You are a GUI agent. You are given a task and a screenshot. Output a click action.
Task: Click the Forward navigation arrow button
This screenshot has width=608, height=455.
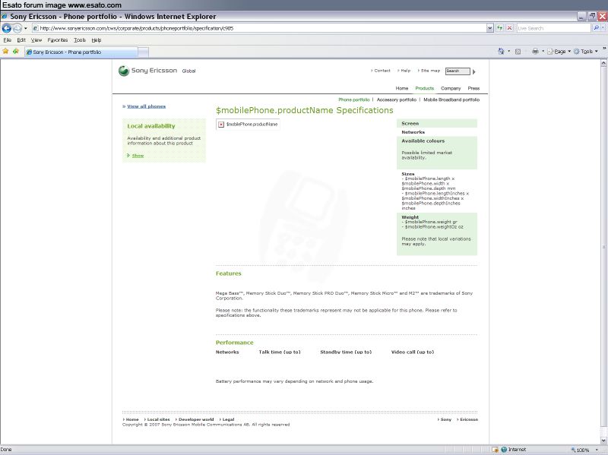tap(17, 28)
